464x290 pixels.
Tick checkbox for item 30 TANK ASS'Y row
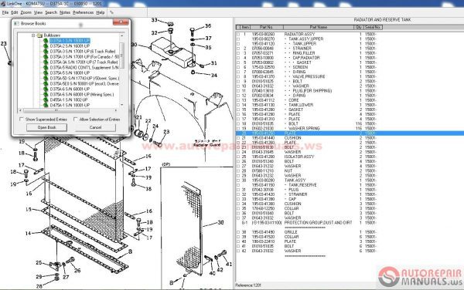pyautogui.click(x=238, y=180)
